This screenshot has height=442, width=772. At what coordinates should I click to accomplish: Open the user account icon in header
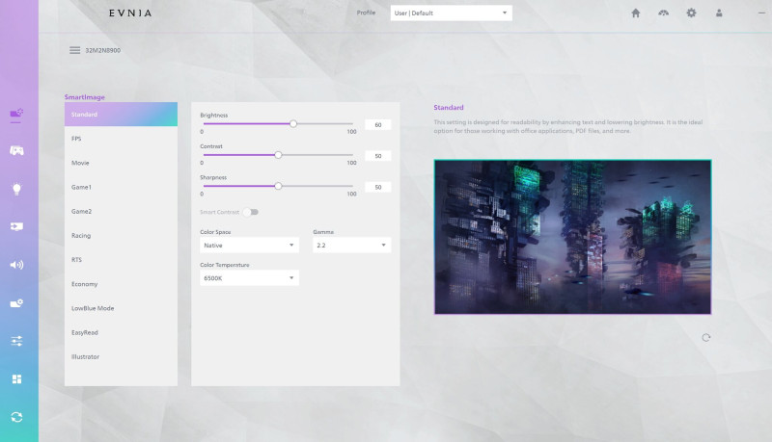[719, 13]
